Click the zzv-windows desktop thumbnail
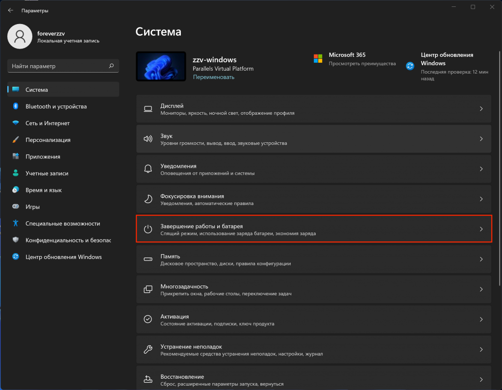The height and width of the screenshot is (390, 502). (x=161, y=66)
